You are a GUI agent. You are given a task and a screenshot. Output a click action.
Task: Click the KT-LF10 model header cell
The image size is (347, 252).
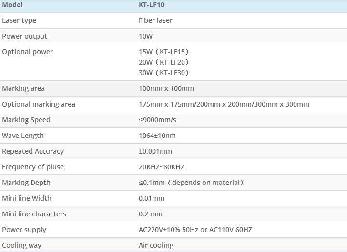point(152,5)
